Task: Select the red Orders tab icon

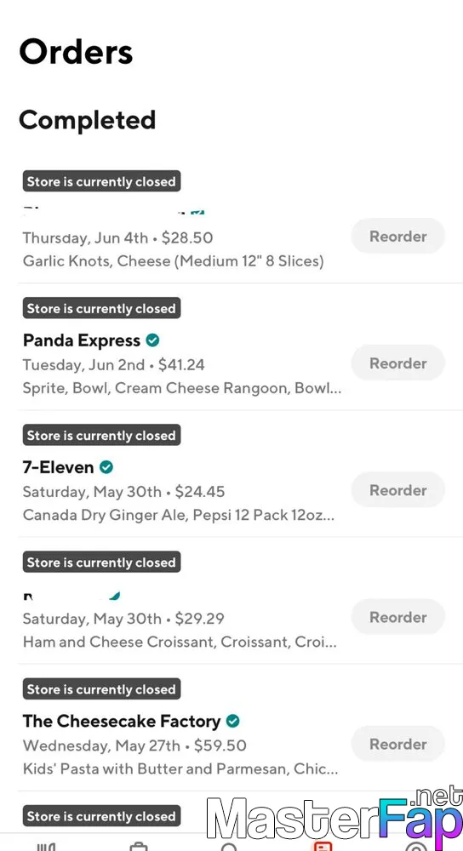Action: [x=323, y=847]
